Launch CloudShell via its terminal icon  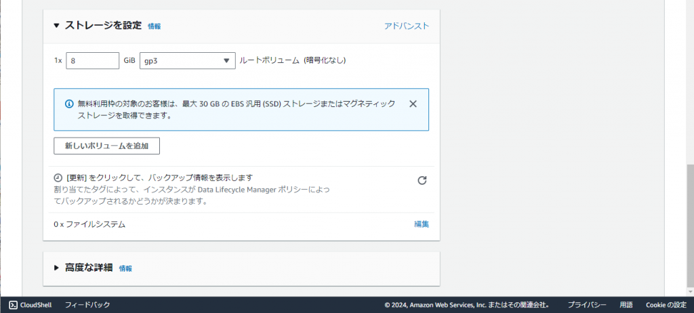click(13, 305)
